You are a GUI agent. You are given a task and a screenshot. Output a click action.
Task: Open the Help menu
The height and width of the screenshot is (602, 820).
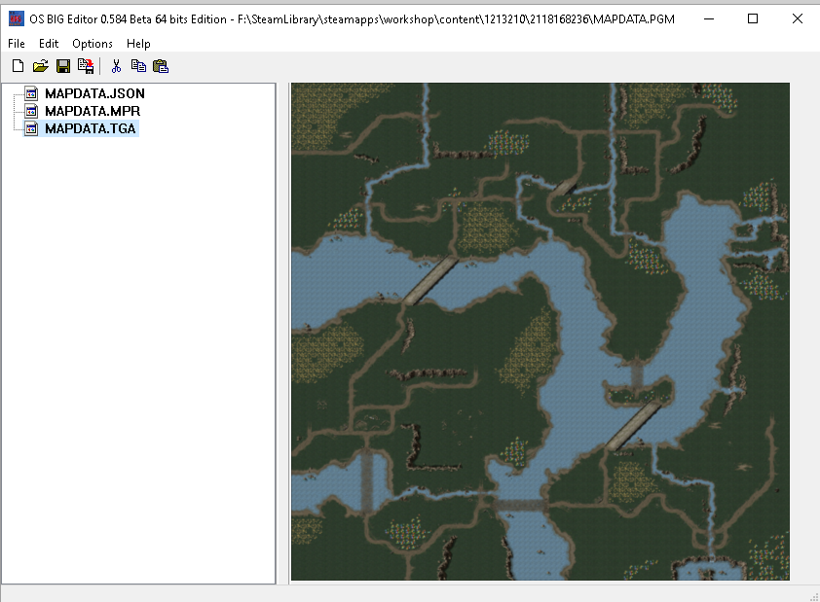[138, 44]
